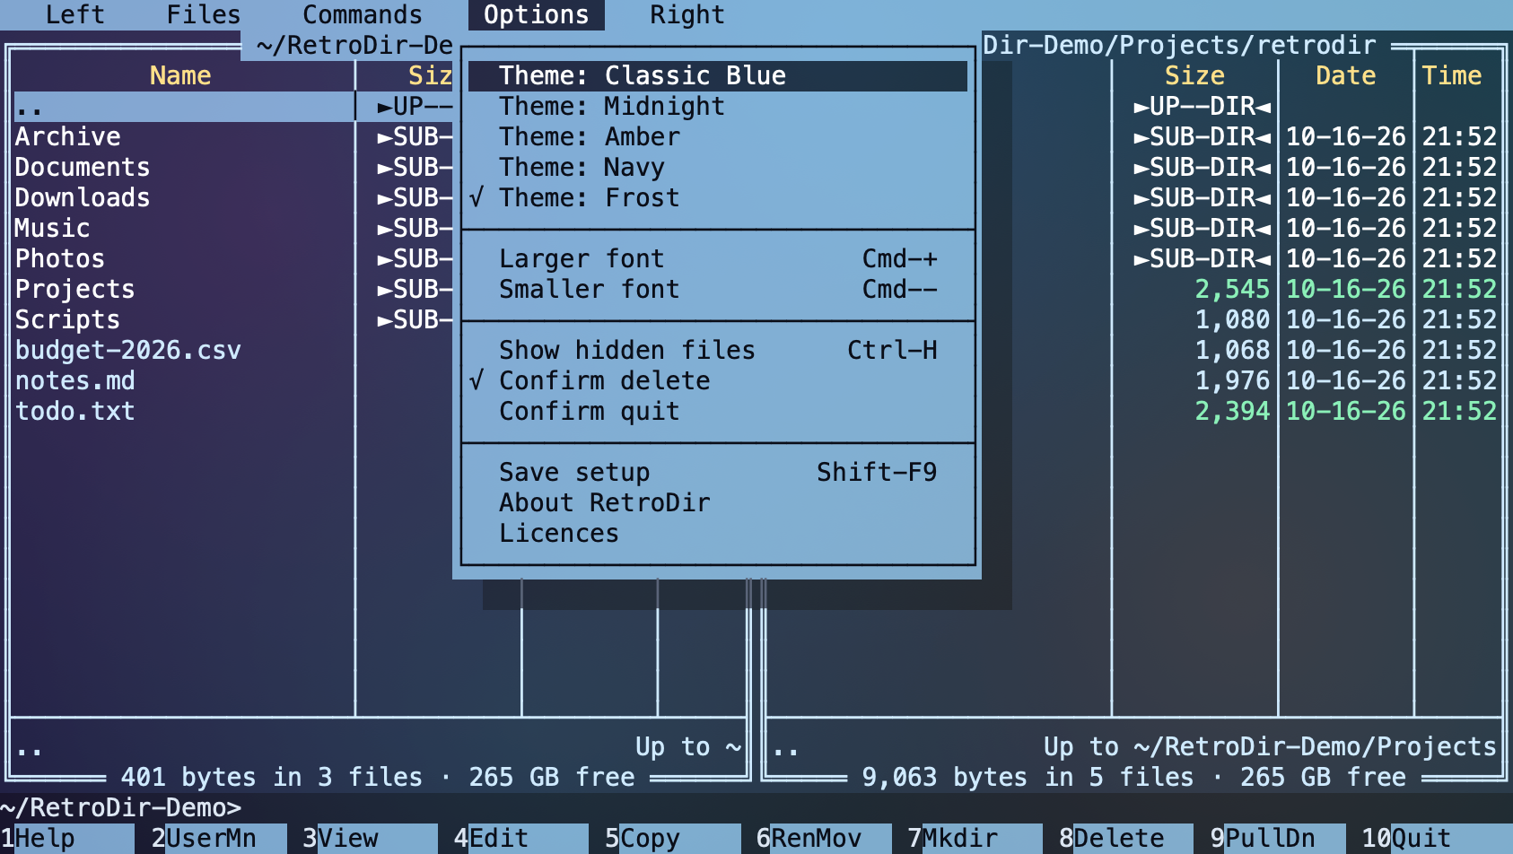Select the checked Theme: Frost option

[x=718, y=198]
